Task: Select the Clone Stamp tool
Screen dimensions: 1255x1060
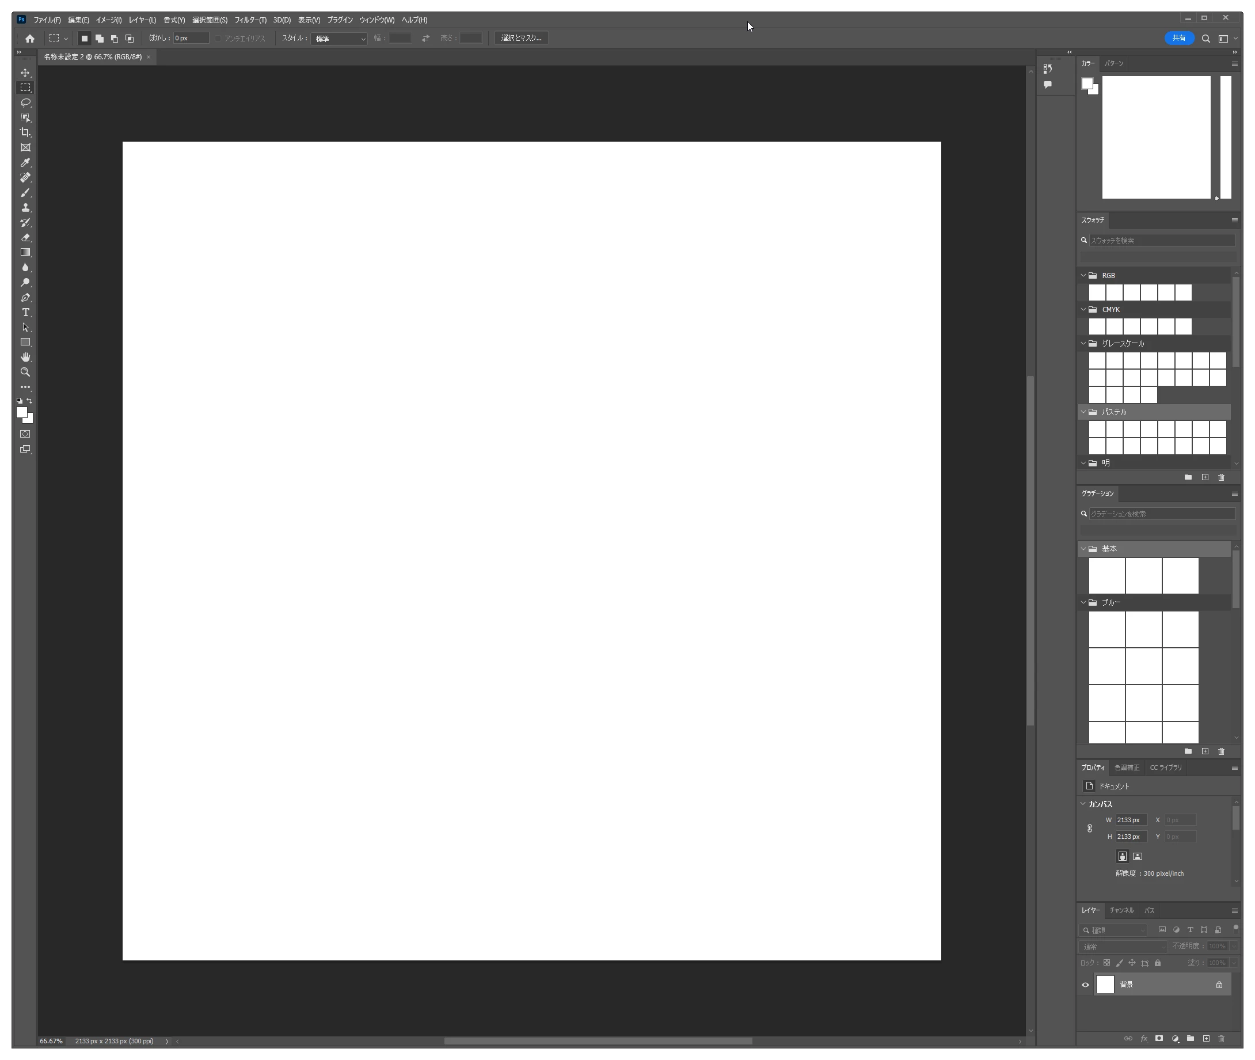Action: pyautogui.click(x=25, y=208)
